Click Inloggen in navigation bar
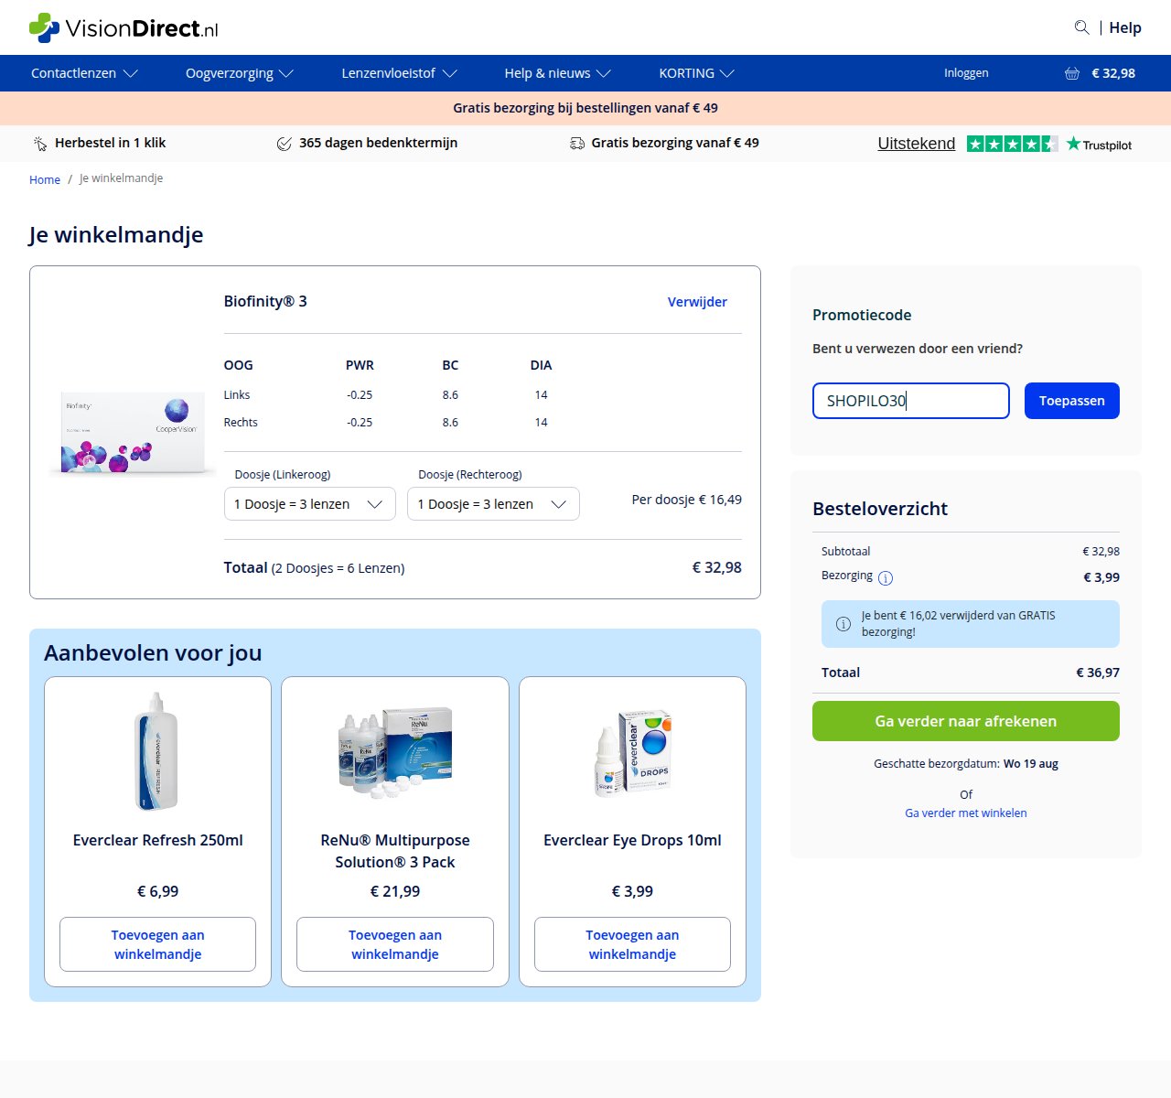Screen dimensions: 1171x1098 tap(966, 73)
